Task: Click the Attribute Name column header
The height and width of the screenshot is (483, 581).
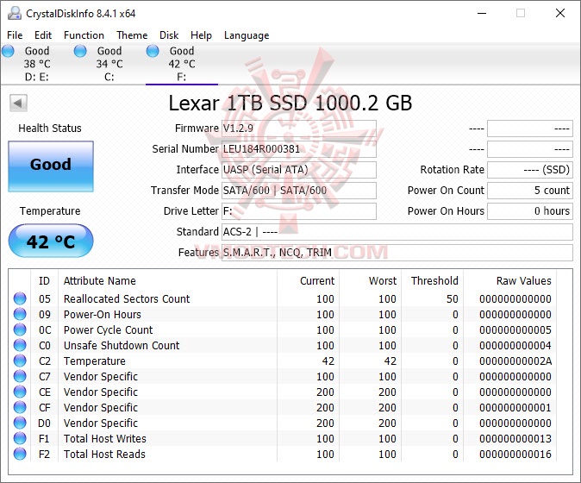Action: 167,280
